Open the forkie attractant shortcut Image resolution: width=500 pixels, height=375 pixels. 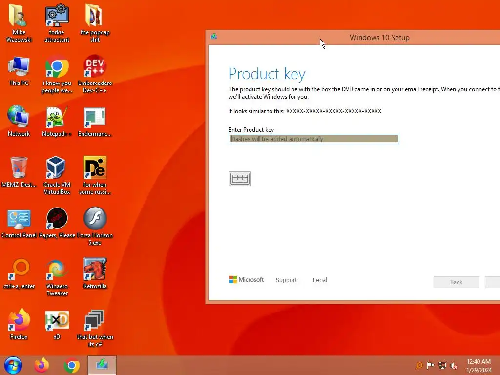[x=57, y=23]
